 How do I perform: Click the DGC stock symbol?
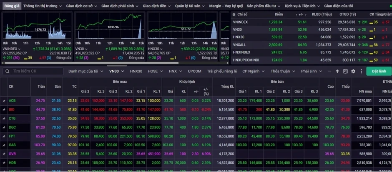point(12,128)
